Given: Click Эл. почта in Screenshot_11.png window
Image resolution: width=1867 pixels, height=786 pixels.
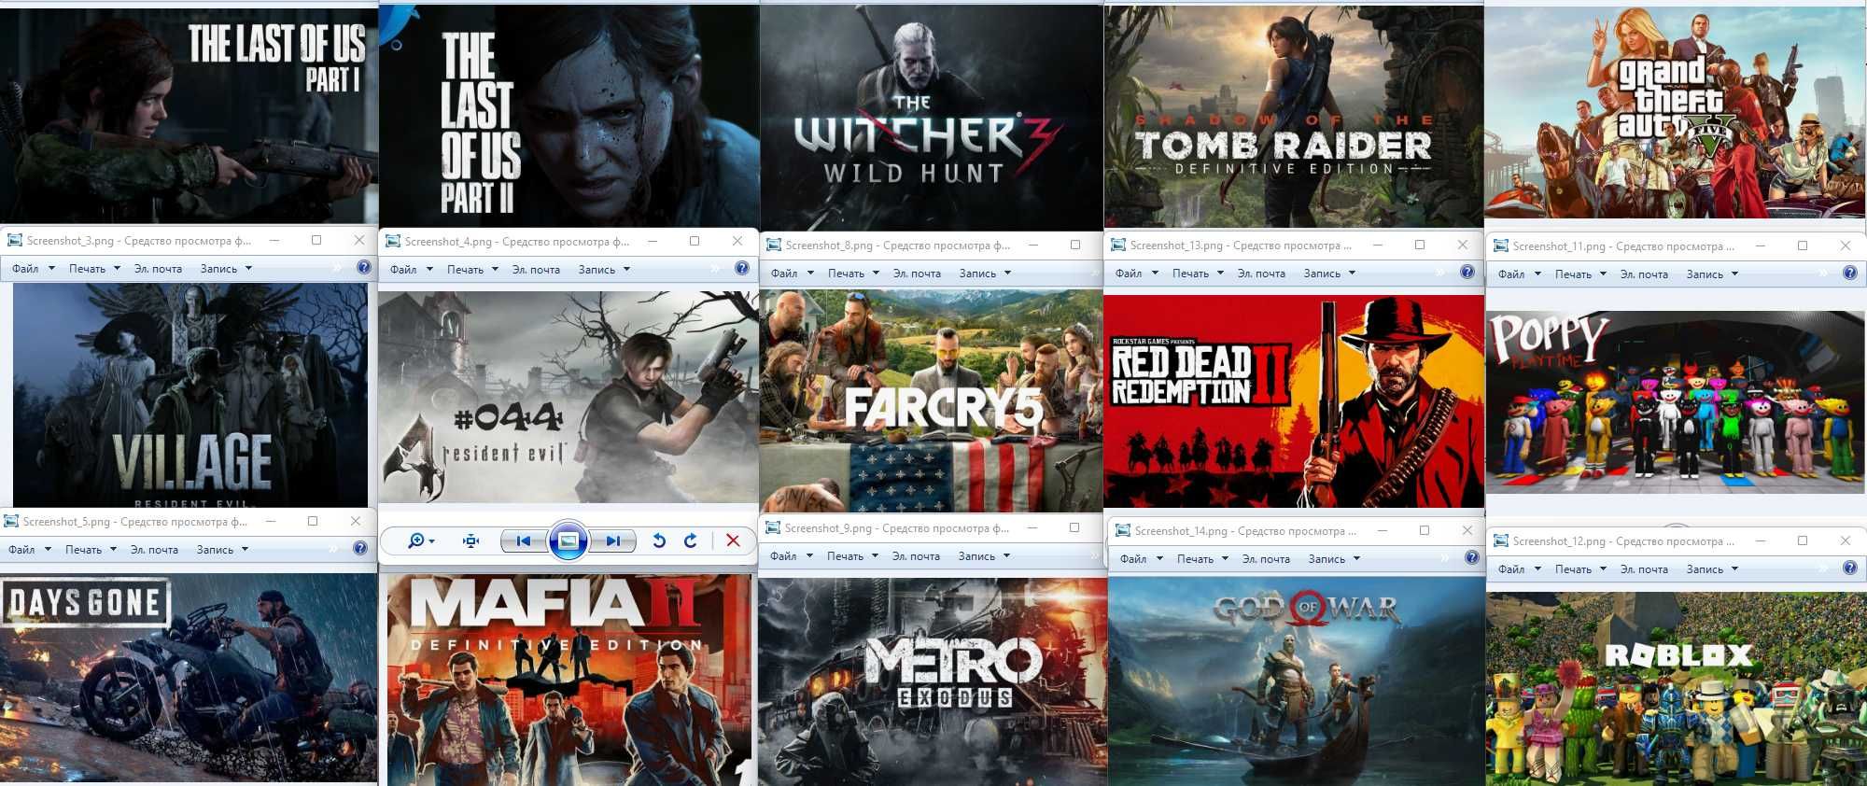Looking at the screenshot, I should click(1644, 274).
